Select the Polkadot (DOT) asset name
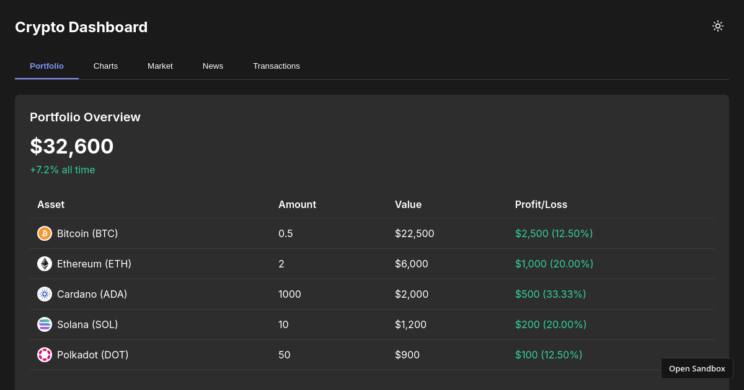Viewport: 744px width, 390px height. (93, 355)
